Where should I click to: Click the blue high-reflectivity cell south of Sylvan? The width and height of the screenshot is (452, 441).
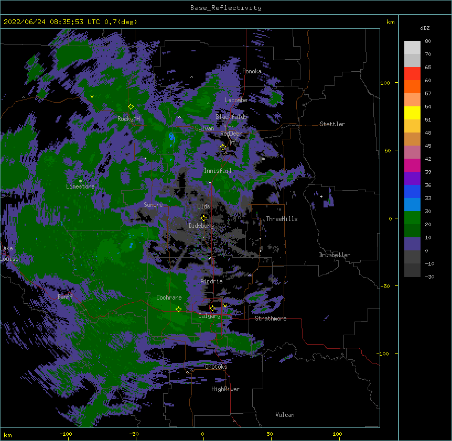[171, 137]
